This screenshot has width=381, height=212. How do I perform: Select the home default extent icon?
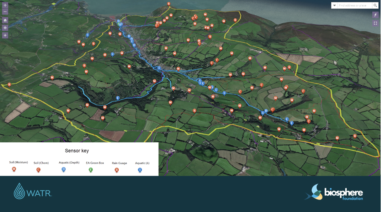5,20
